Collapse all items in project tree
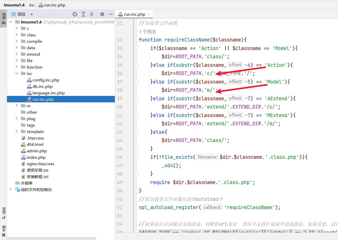The width and height of the screenshot is (338, 240). [92, 14]
